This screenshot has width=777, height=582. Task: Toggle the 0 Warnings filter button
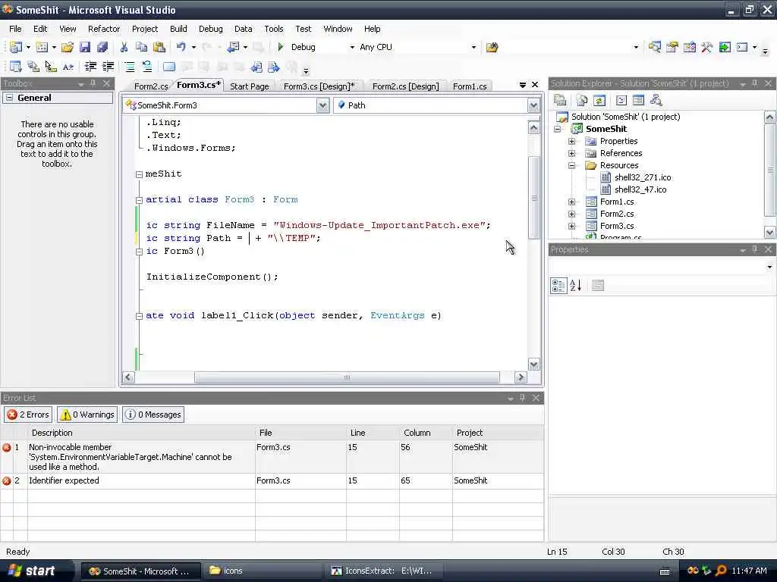click(x=87, y=415)
